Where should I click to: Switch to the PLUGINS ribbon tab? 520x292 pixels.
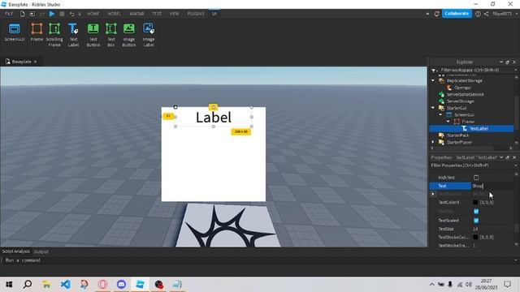tap(196, 14)
